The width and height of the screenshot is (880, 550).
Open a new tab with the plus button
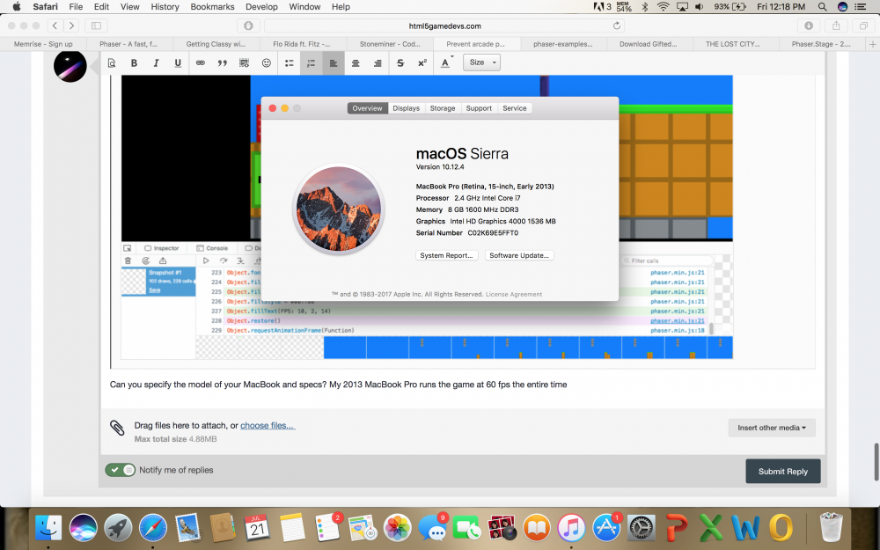[872, 44]
